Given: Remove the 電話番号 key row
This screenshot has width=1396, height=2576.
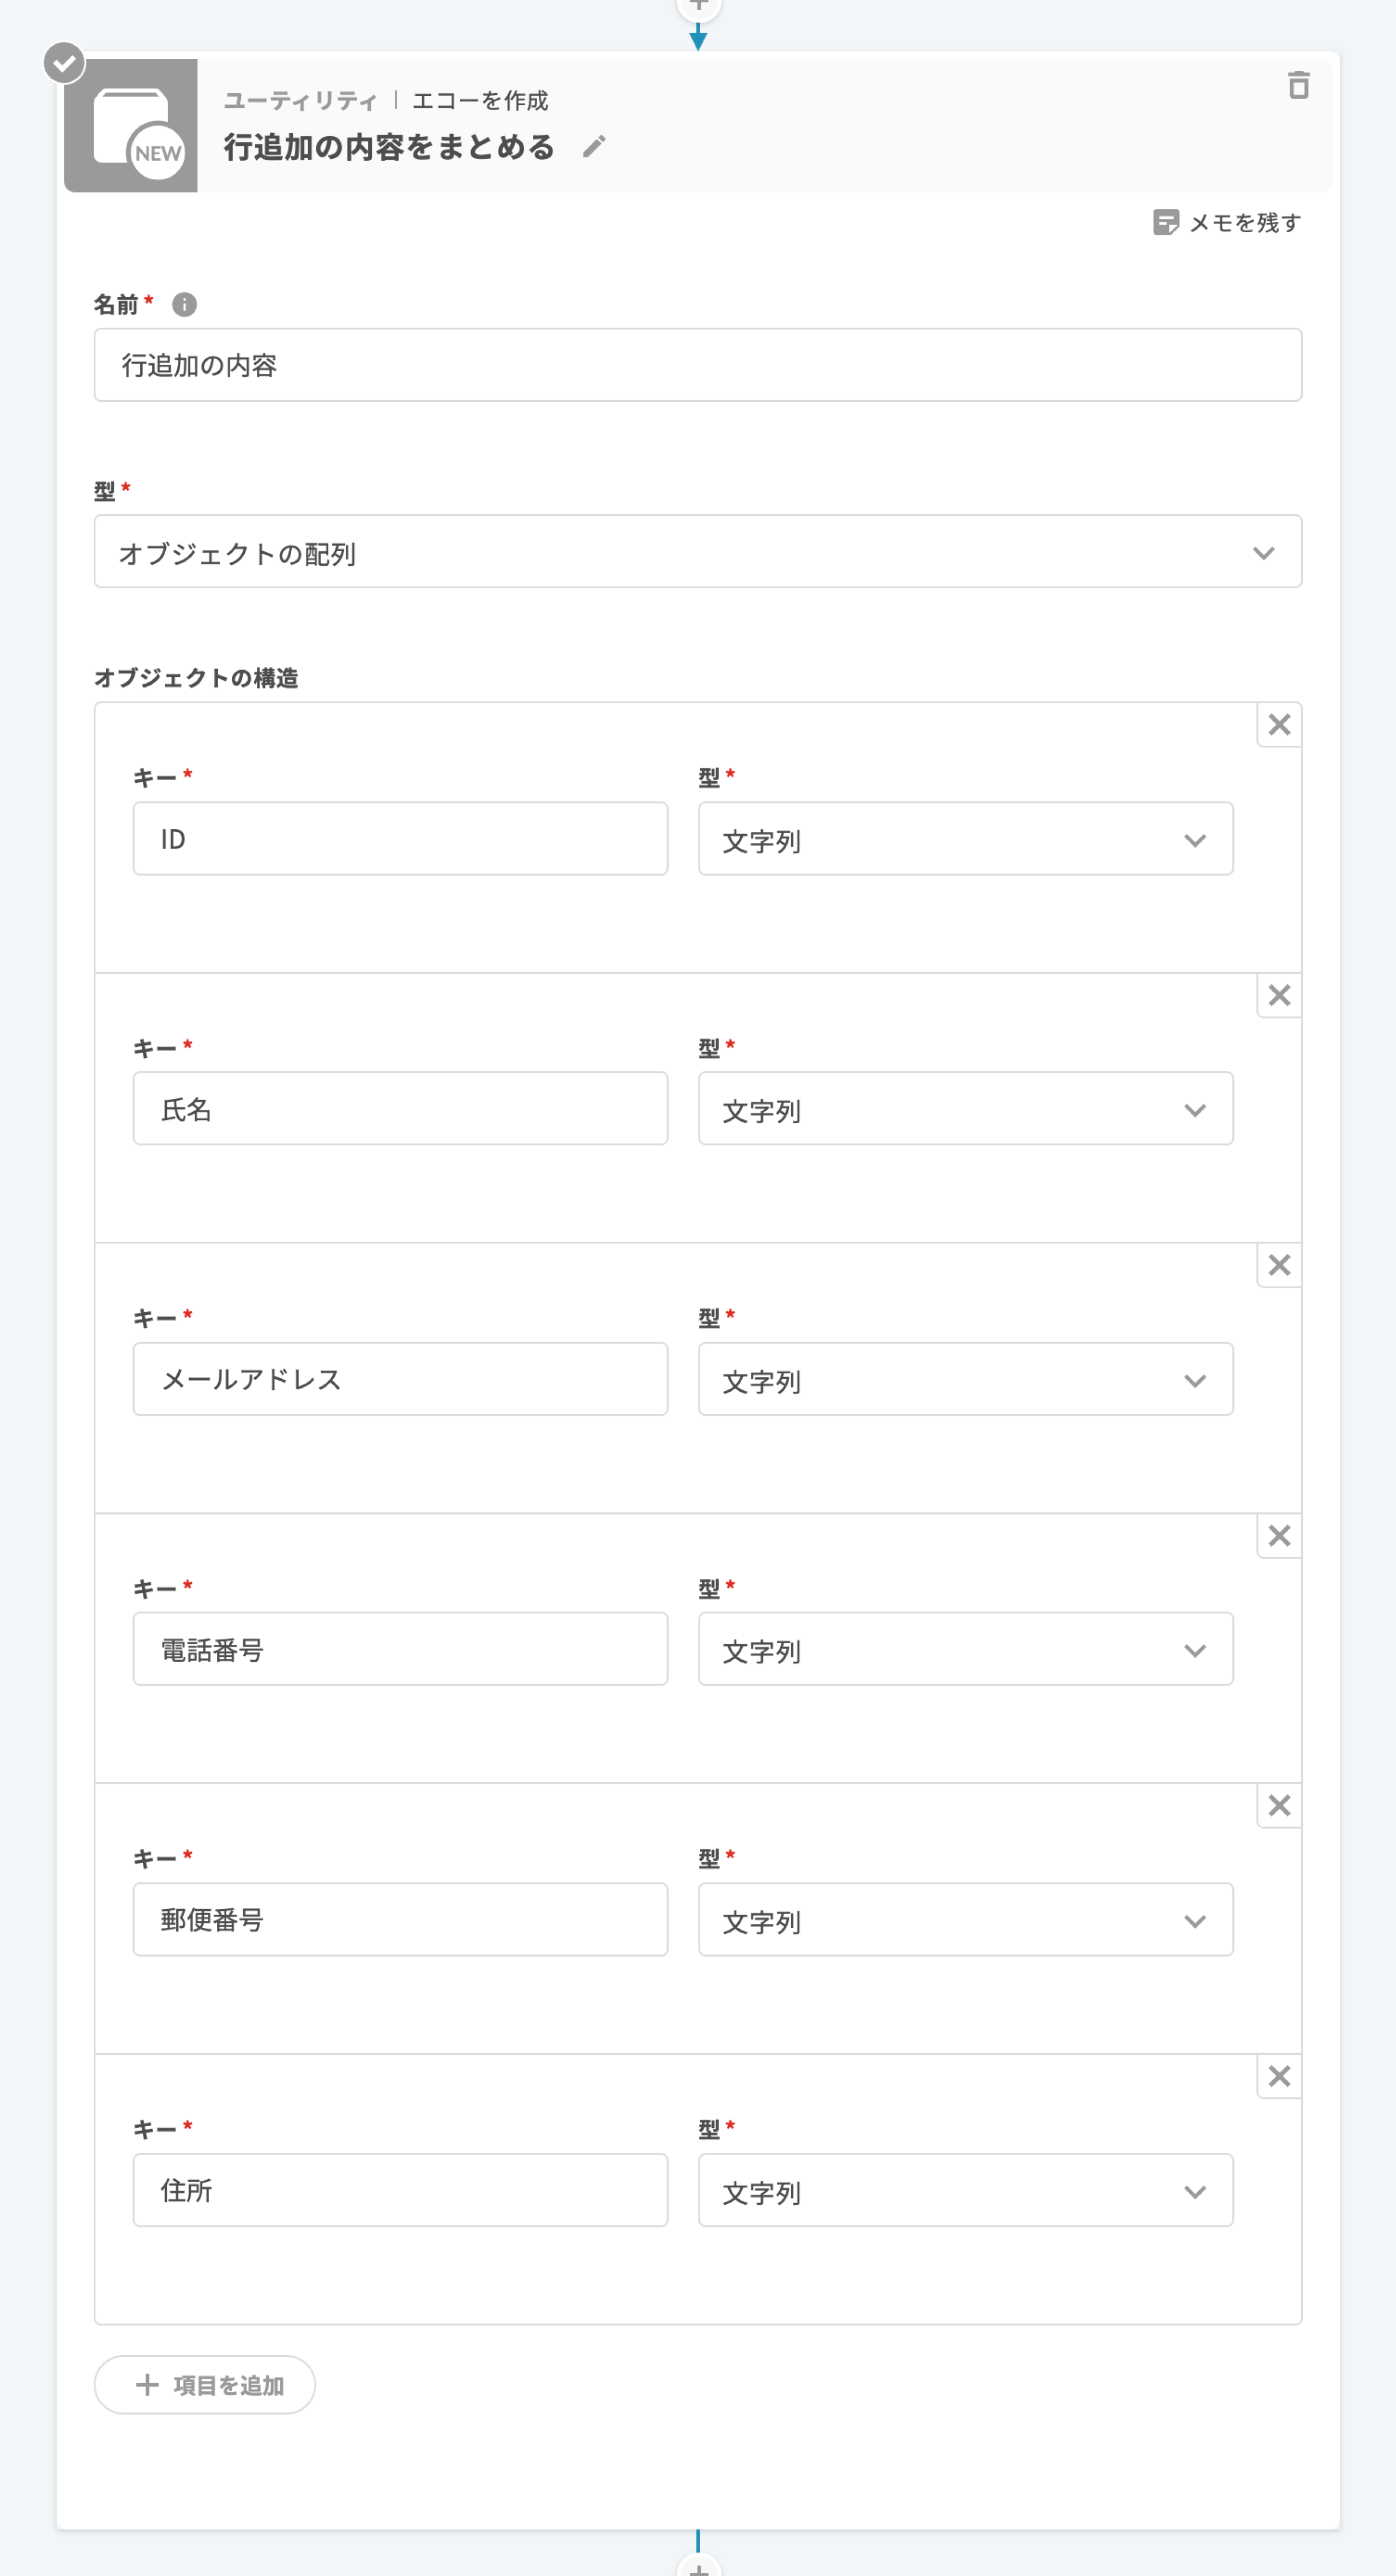Looking at the screenshot, I should tap(1279, 1536).
